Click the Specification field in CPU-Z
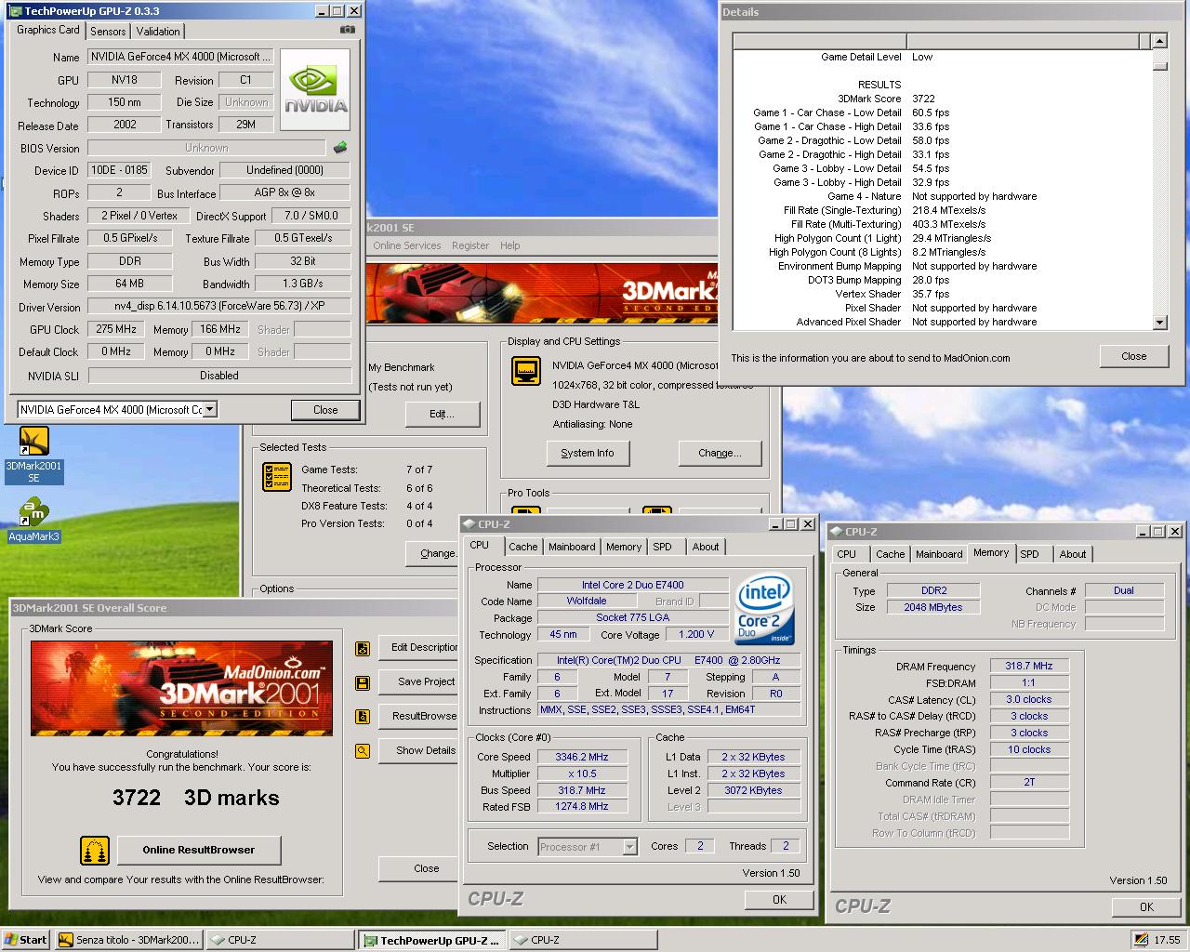1190x952 pixels. (x=669, y=660)
